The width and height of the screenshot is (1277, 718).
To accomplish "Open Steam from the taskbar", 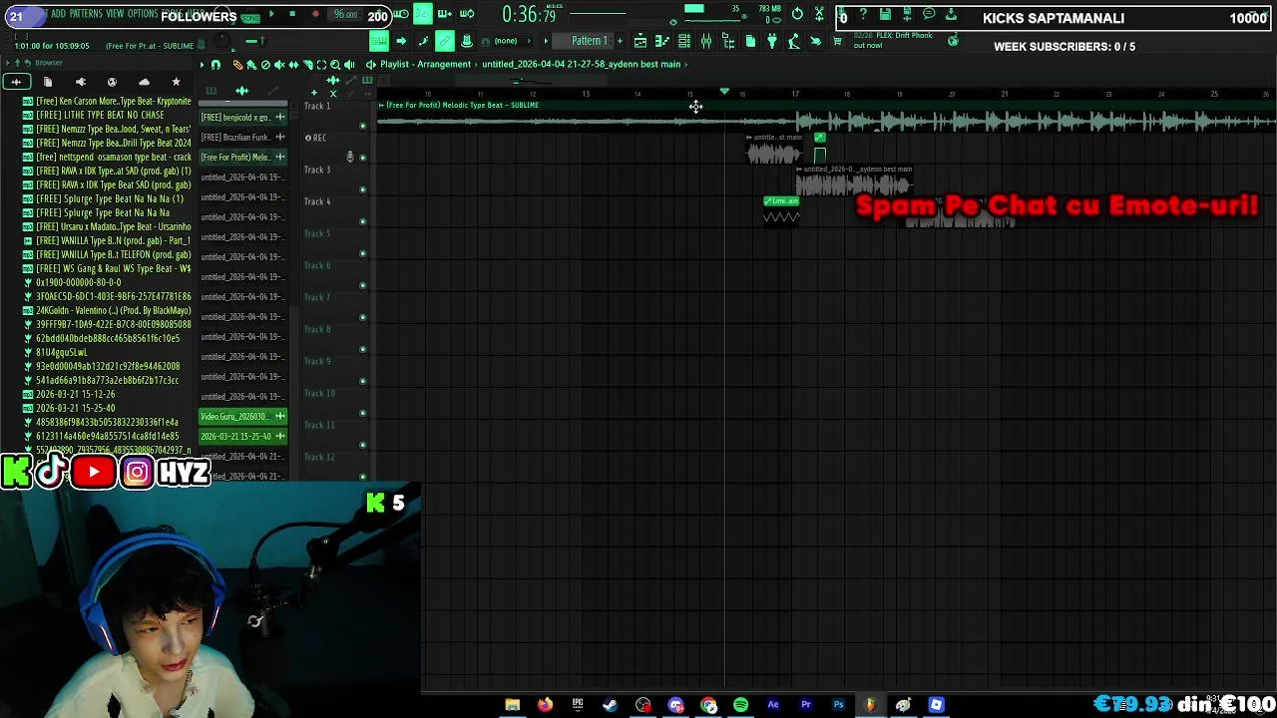I will pos(610,705).
